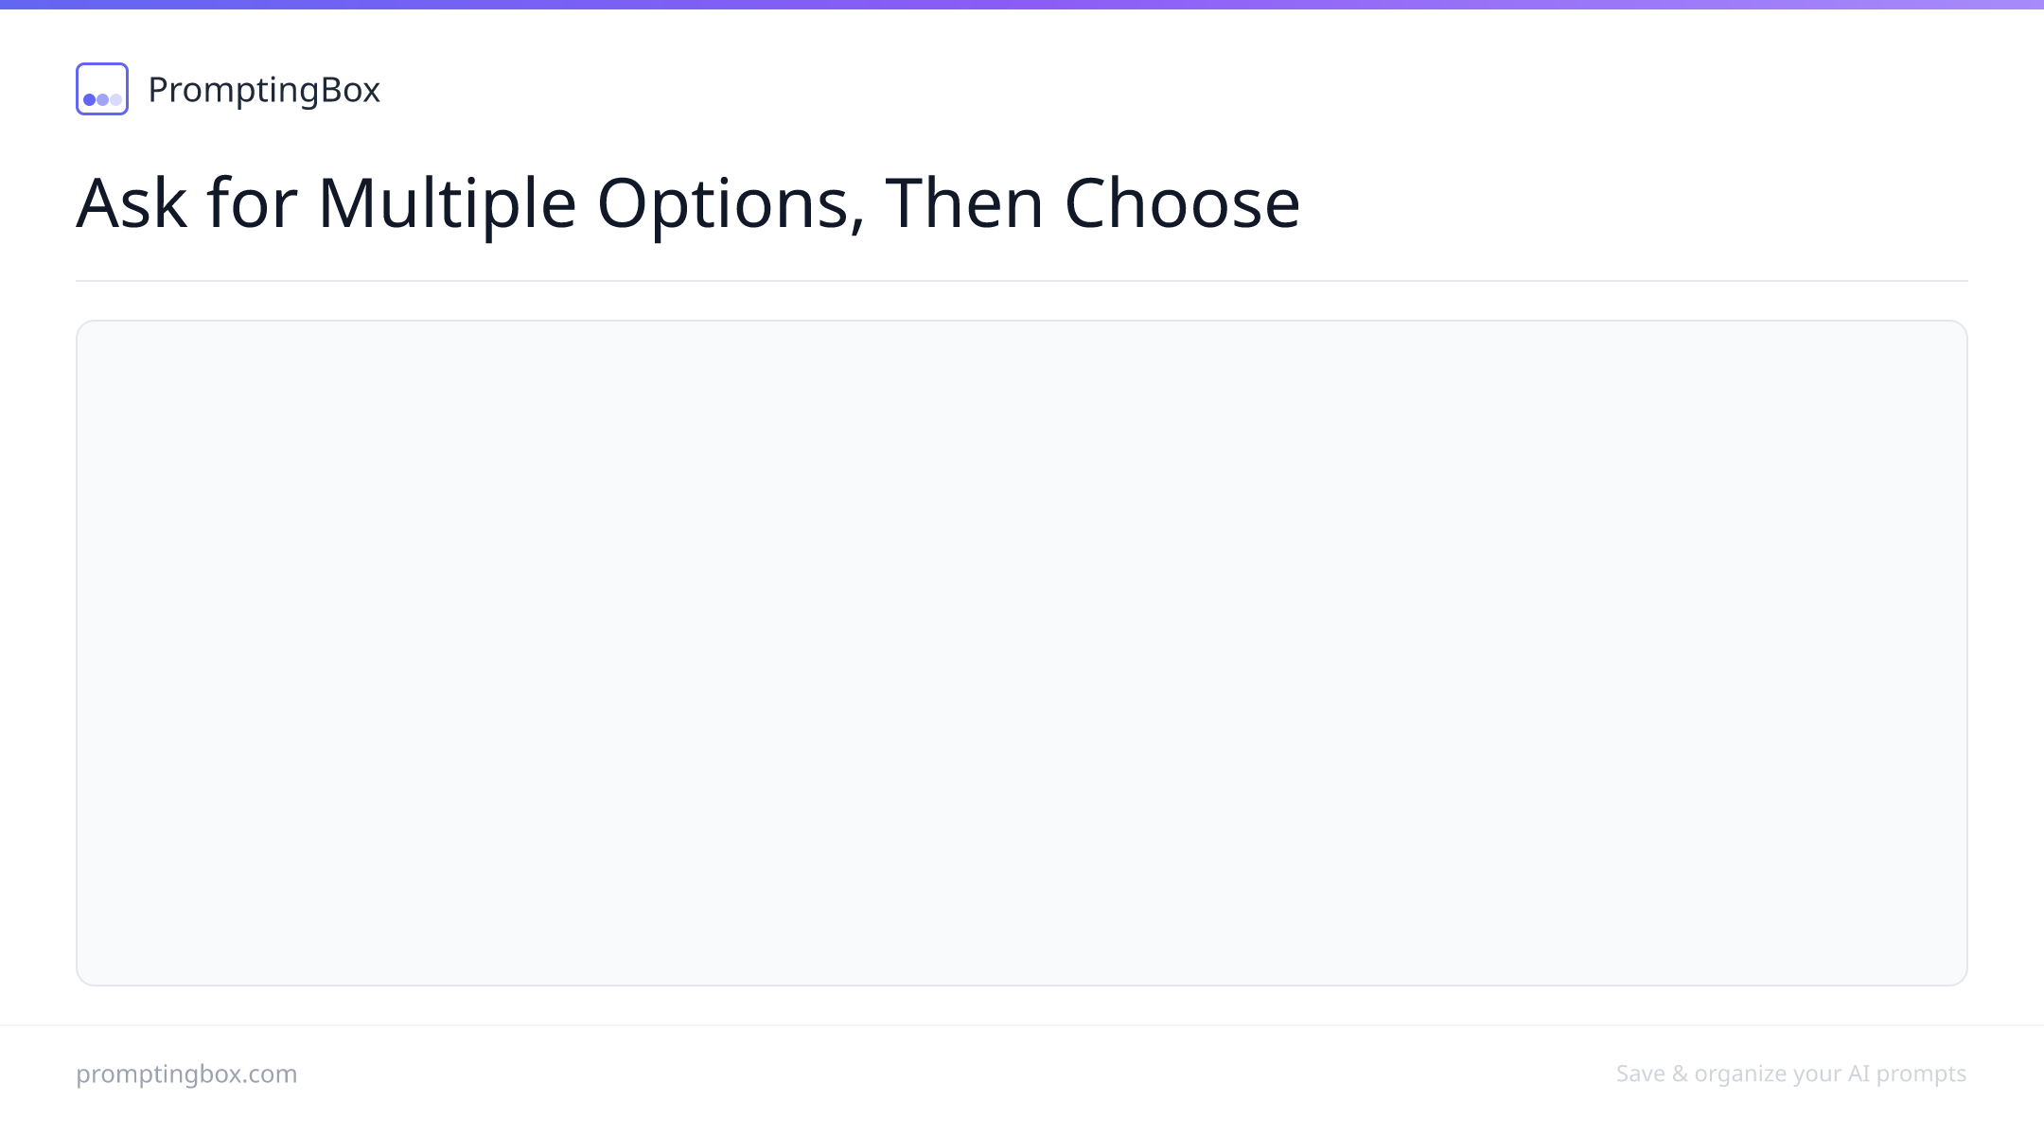Screen dimensions: 2044x1135
Task: Open the PromptingBox brand name text
Action: 264,90
